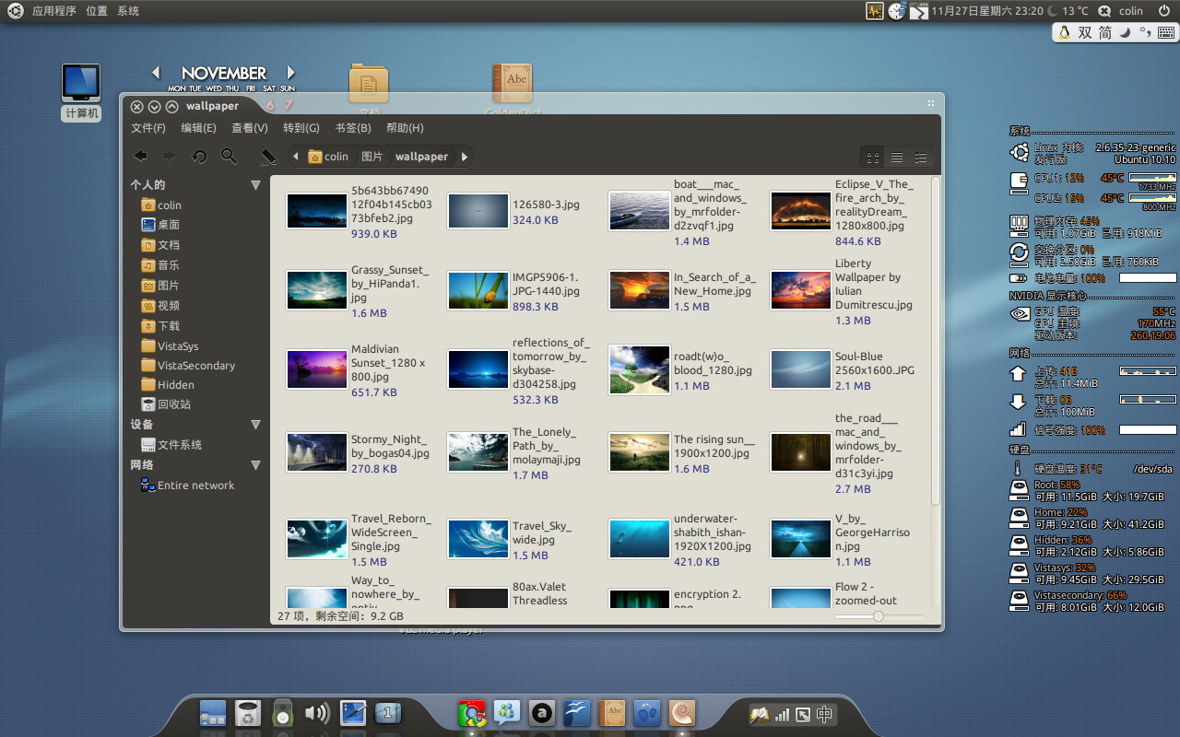Select The rising sun__1900x1200.jpg file name
This screenshot has width=1180, height=737.
(x=714, y=446)
